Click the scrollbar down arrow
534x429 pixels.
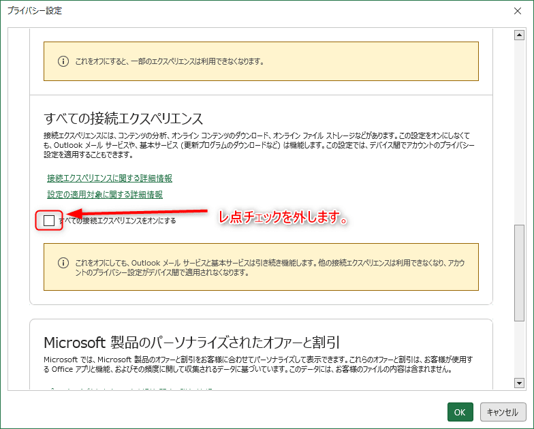coord(519,383)
